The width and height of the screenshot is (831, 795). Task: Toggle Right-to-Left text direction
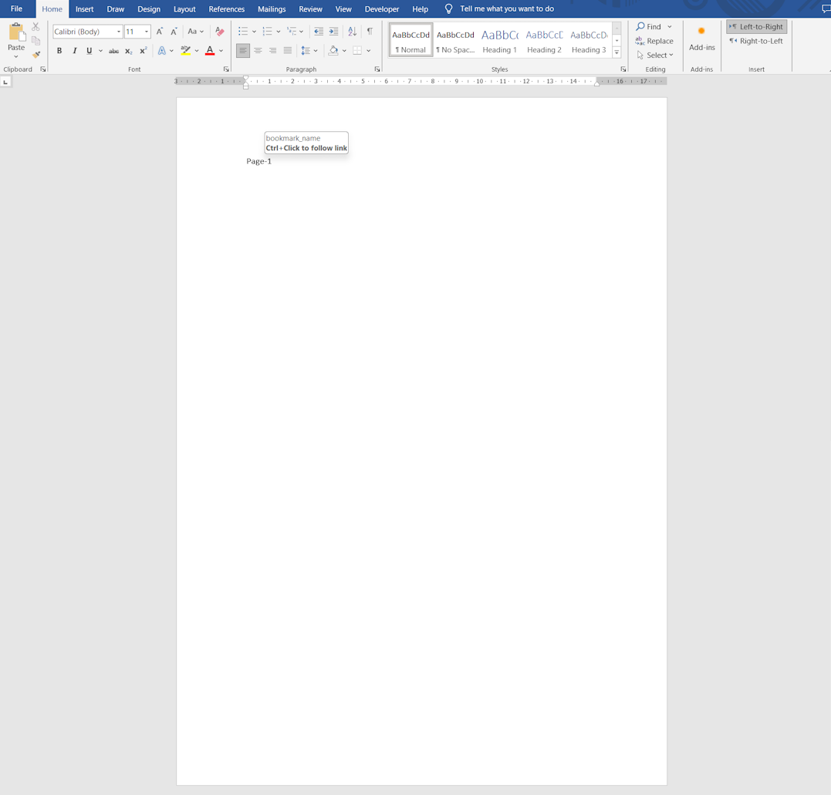[756, 41]
